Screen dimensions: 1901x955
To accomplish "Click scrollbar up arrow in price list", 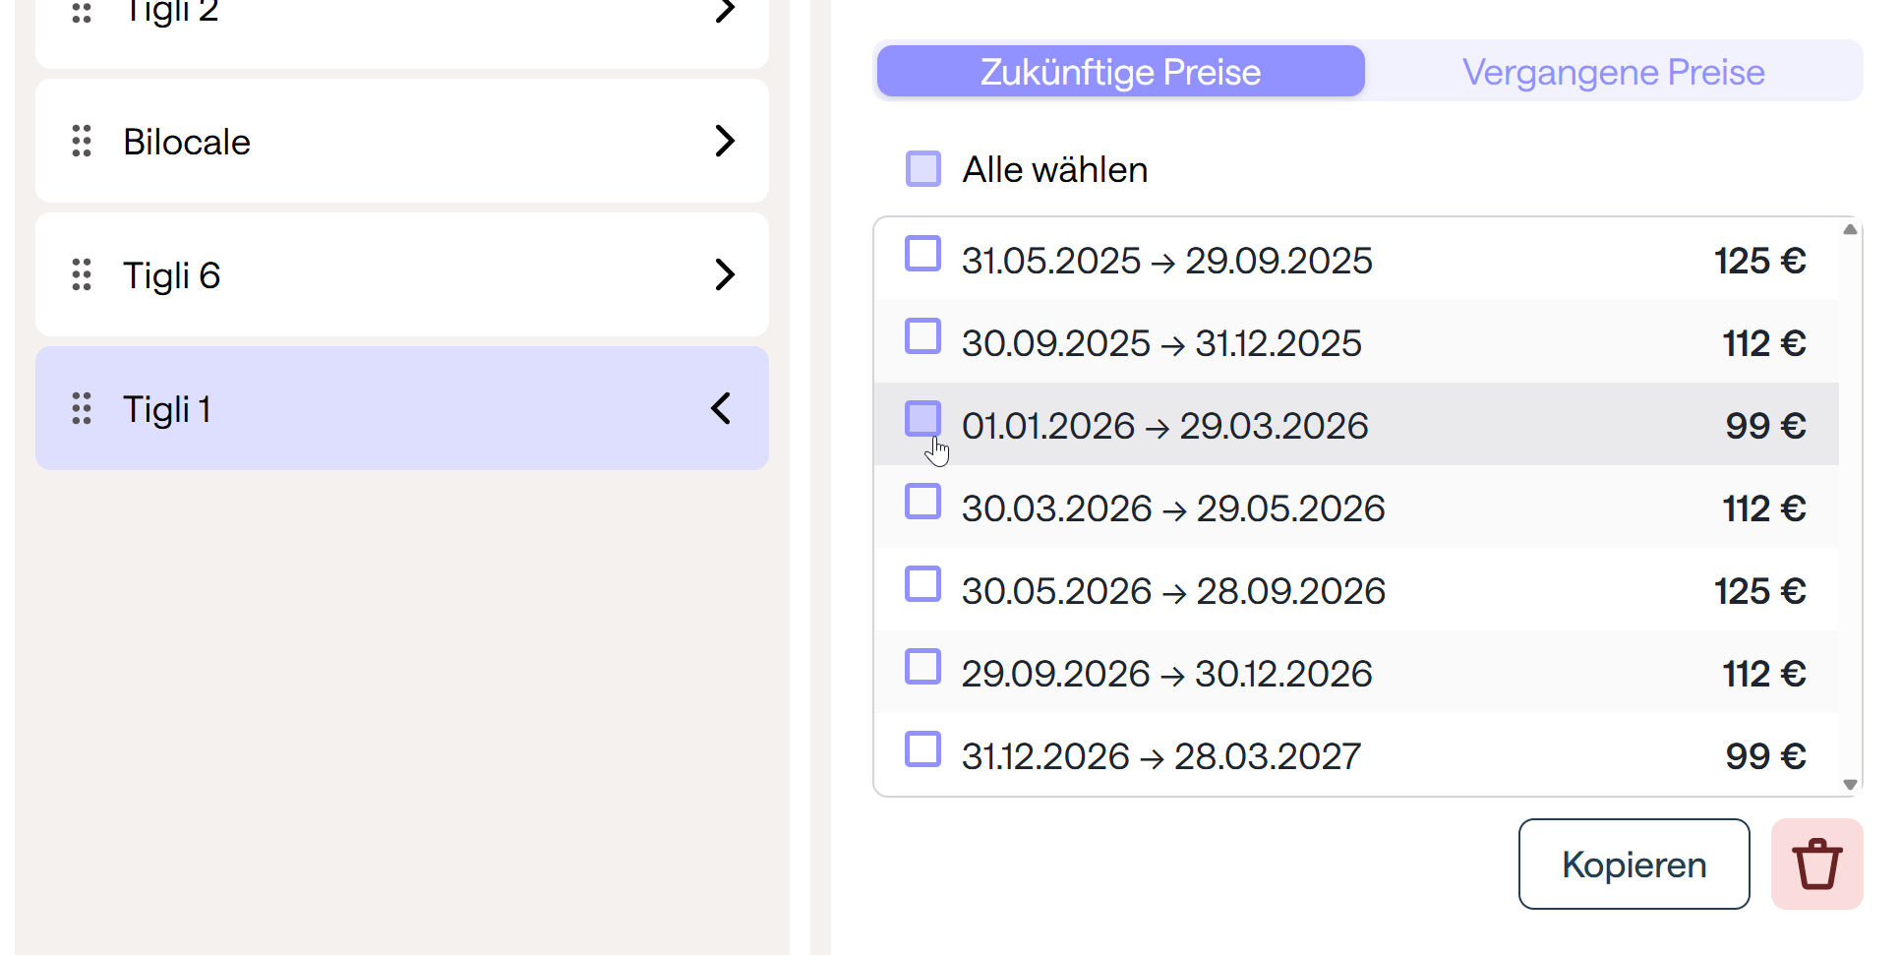I will (x=1849, y=229).
